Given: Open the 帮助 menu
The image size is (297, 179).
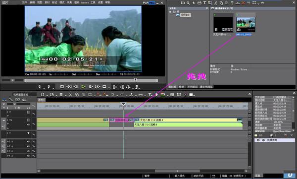Looking at the screenshot, I should click(107, 2).
